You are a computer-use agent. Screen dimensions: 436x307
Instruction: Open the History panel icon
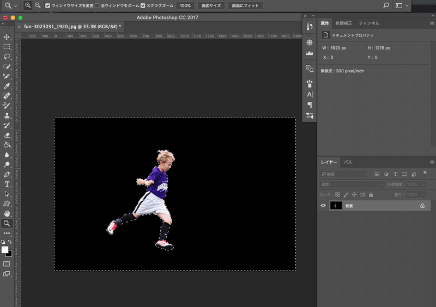click(310, 27)
